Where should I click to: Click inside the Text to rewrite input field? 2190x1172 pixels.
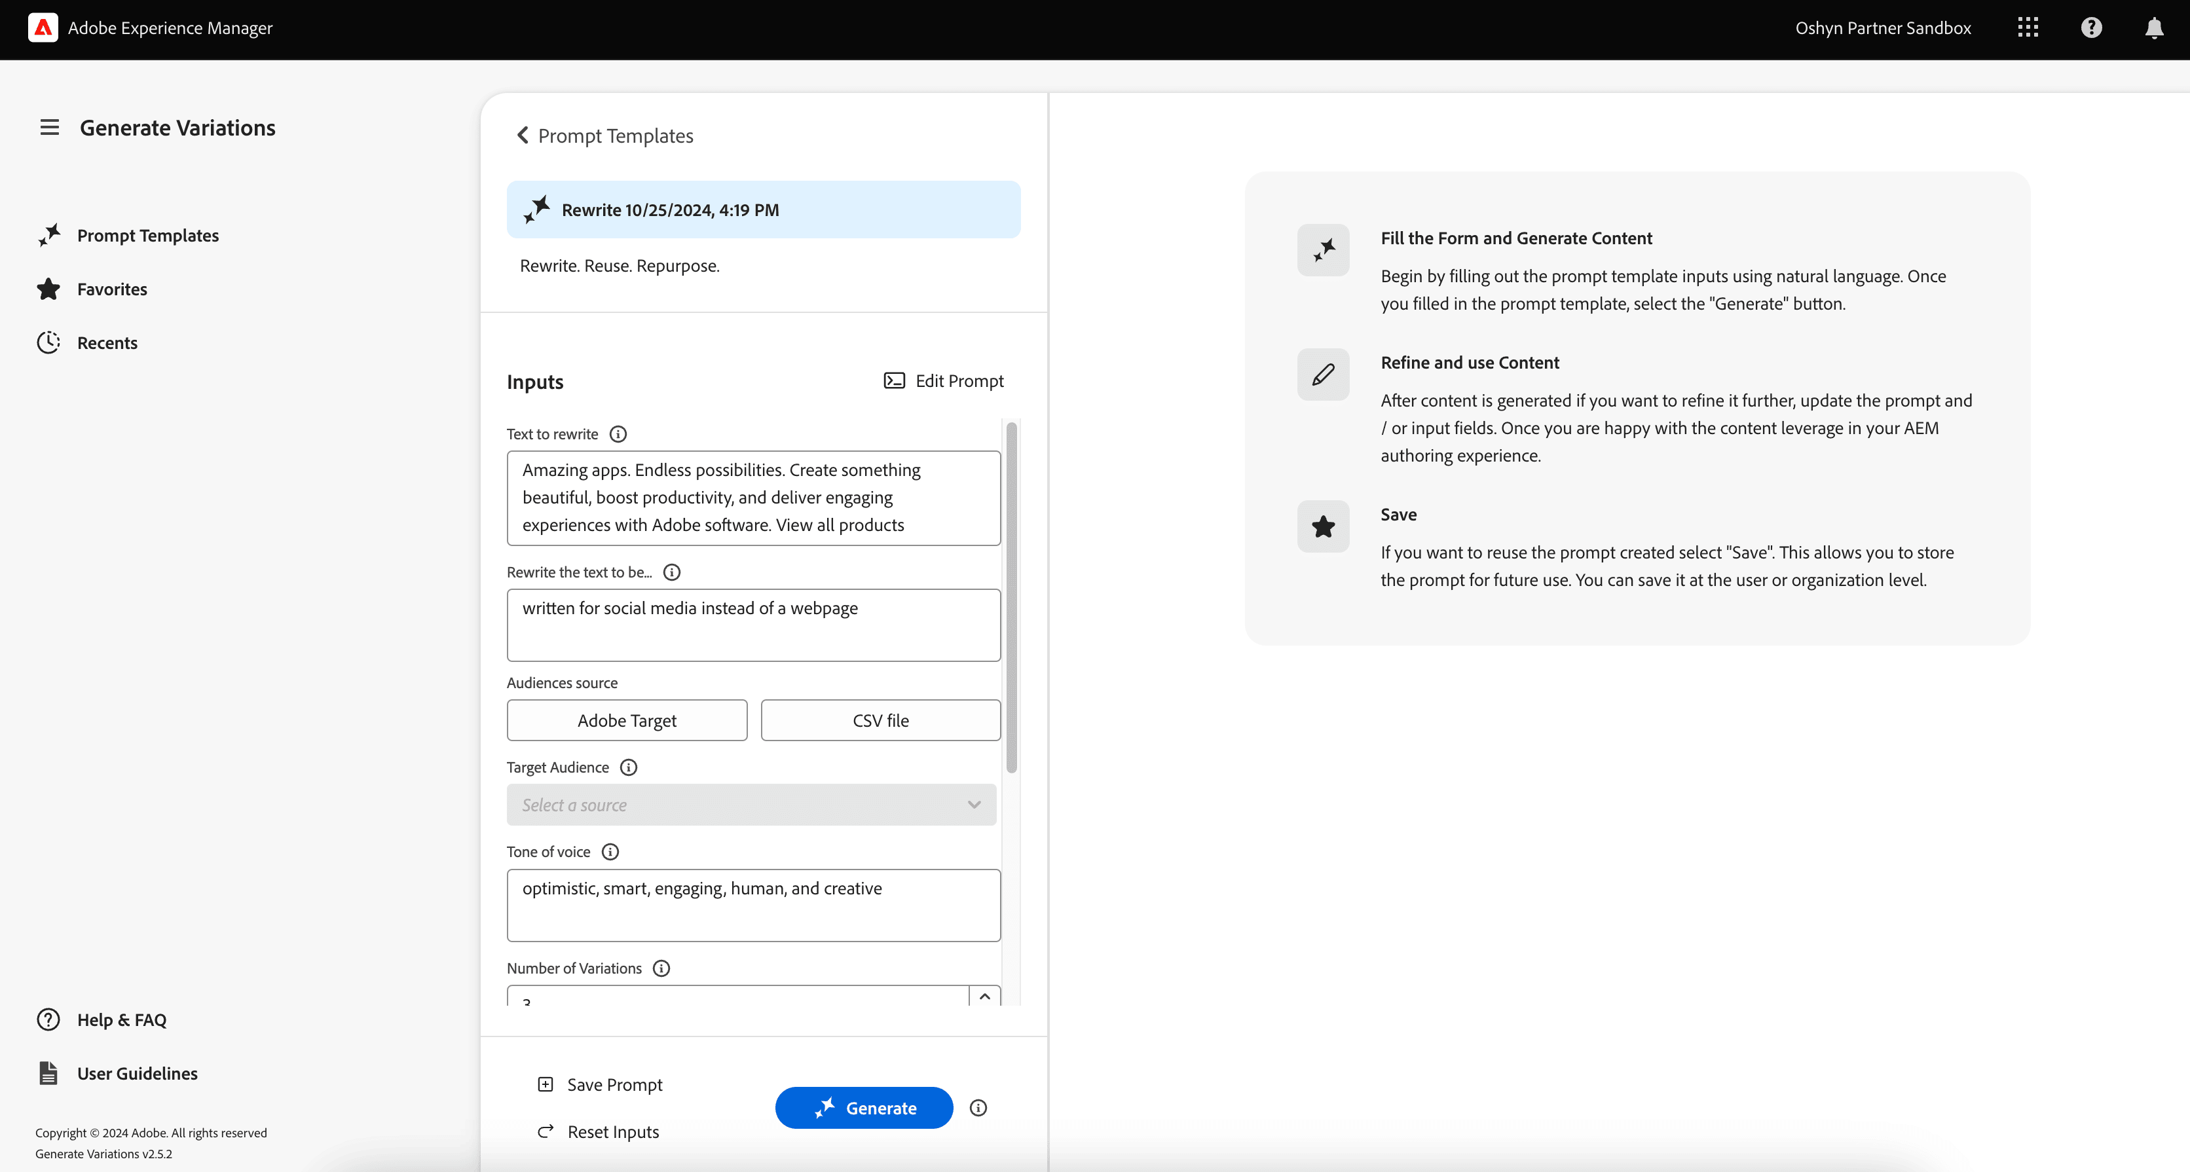point(753,497)
